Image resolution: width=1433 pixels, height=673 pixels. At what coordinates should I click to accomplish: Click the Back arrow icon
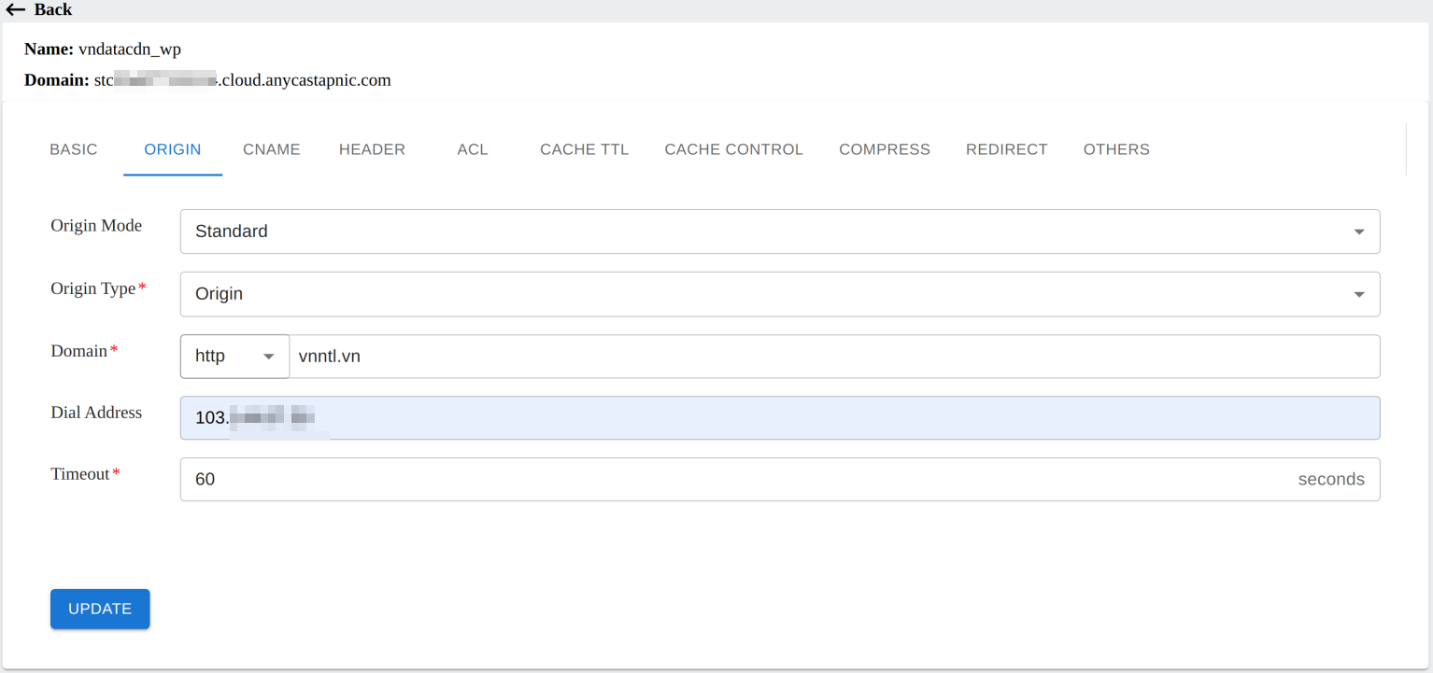(15, 10)
